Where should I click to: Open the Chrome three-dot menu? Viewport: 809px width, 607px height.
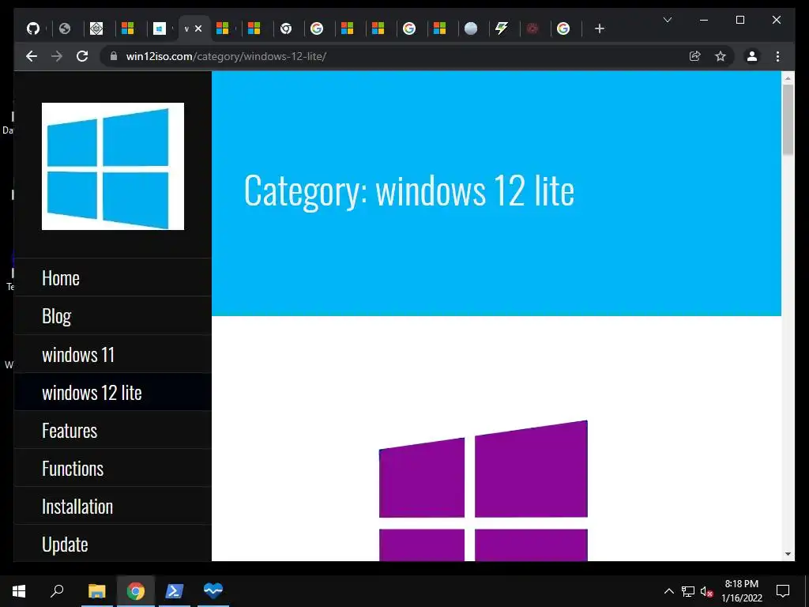777,56
